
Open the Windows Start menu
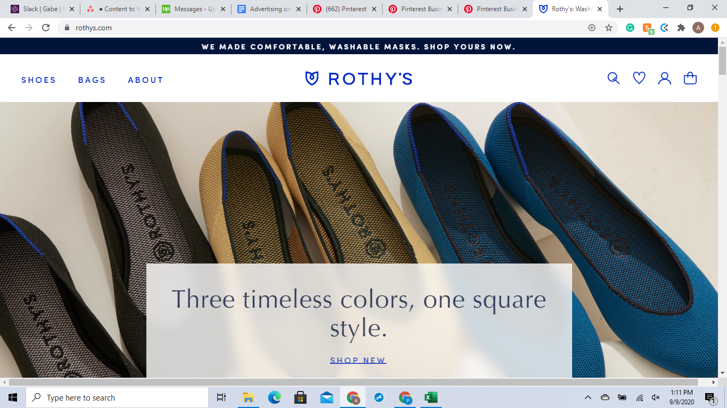[13, 397]
